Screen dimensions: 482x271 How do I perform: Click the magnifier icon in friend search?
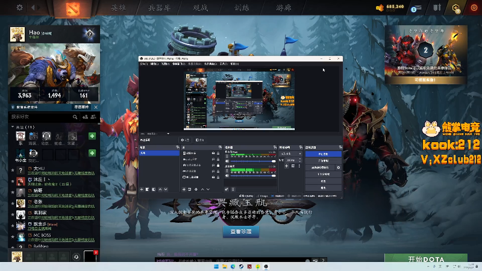coord(75,117)
